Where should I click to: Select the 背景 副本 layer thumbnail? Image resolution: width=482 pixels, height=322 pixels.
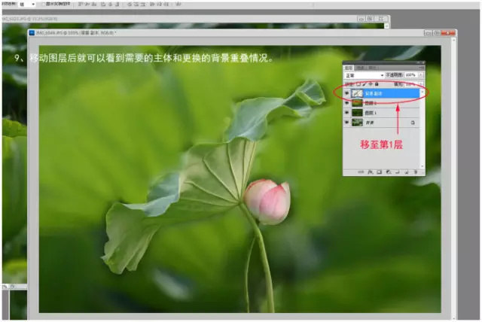357,93
